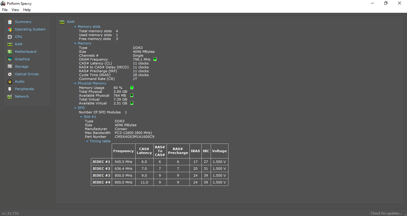Click the Command Rate (CR) label
This screenshot has height=216, width=407.
pyautogui.click(x=97, y=79)
